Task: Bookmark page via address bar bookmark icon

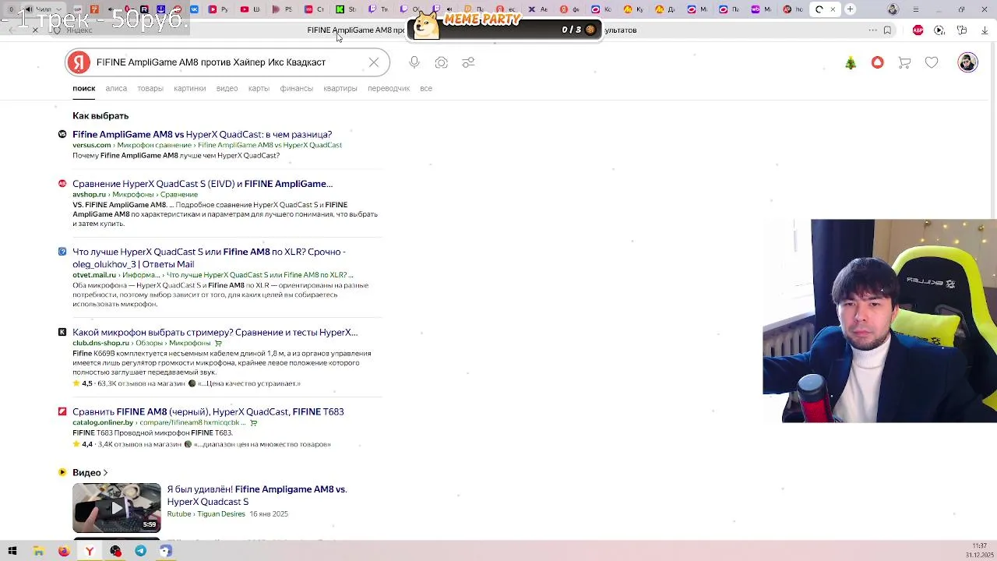Action: (x=887, y=30)
